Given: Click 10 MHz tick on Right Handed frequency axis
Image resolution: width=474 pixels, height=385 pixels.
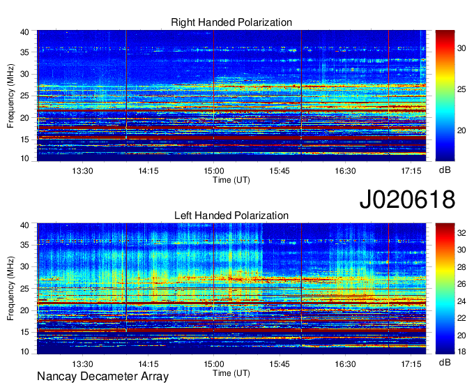Looking at the screenshot, I should click(x=24, y=158).
